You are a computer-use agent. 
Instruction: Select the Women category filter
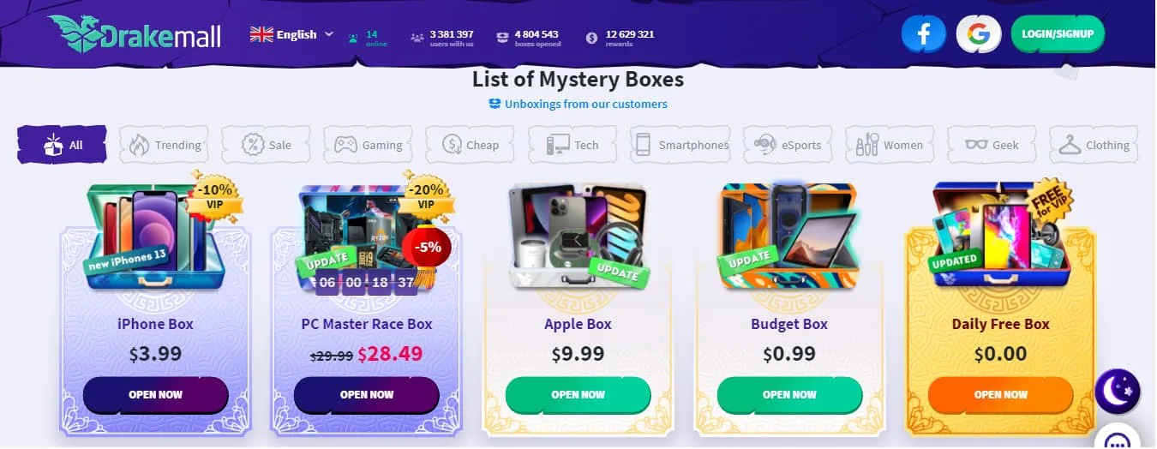[x=890, y=145]
